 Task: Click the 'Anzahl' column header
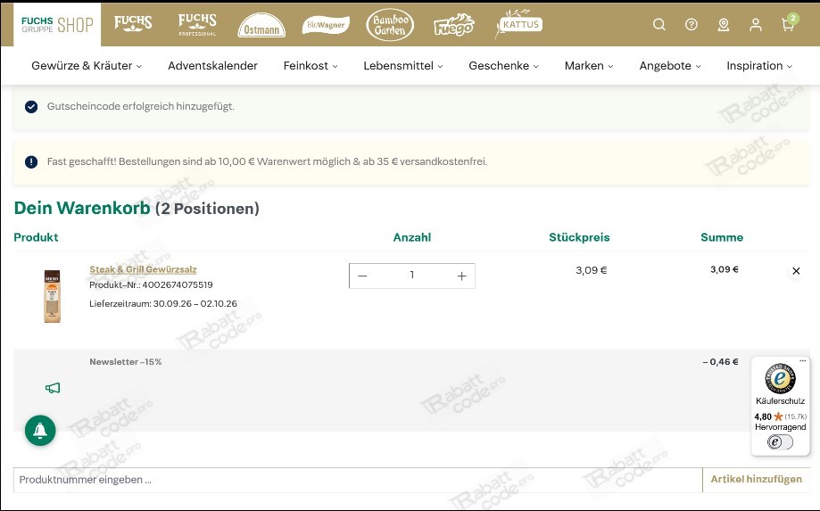[412, 237]
